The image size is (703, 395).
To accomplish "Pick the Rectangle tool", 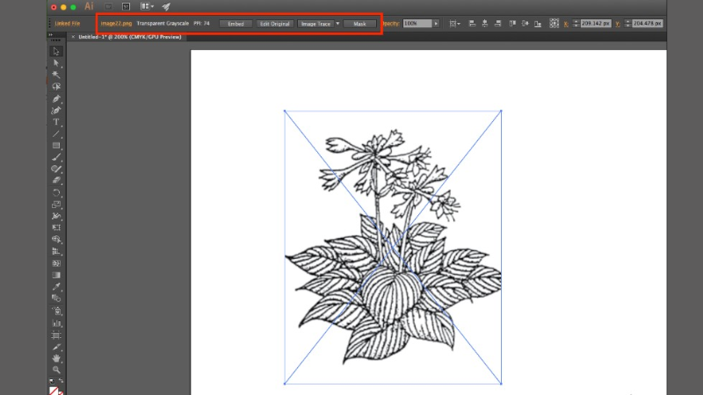I will pos(56,145).
